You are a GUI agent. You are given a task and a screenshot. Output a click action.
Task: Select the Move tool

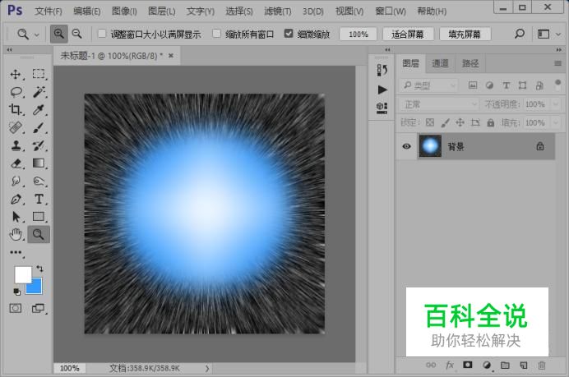(x=16, y=74)
